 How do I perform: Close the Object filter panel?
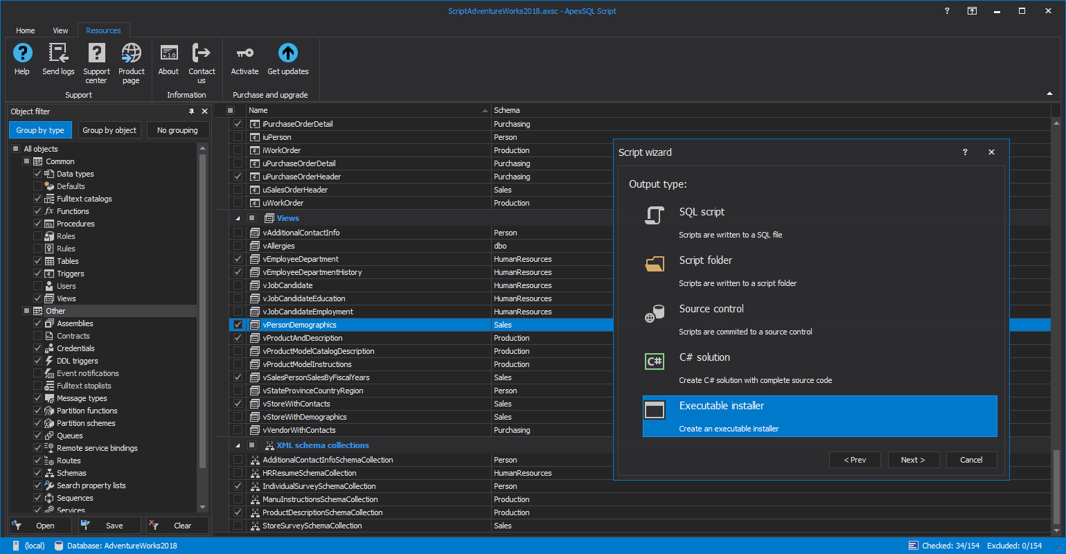coord(204,111)
